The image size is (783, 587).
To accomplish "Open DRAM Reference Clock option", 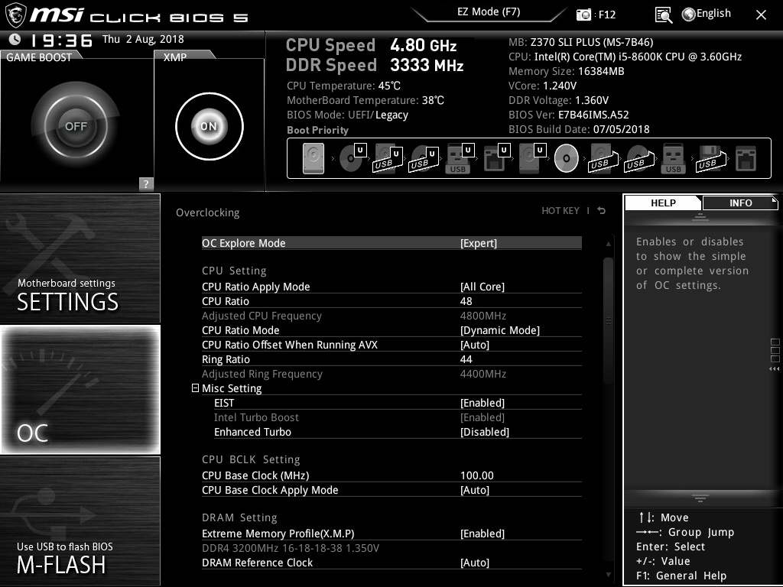I will (x=391, y=563).
